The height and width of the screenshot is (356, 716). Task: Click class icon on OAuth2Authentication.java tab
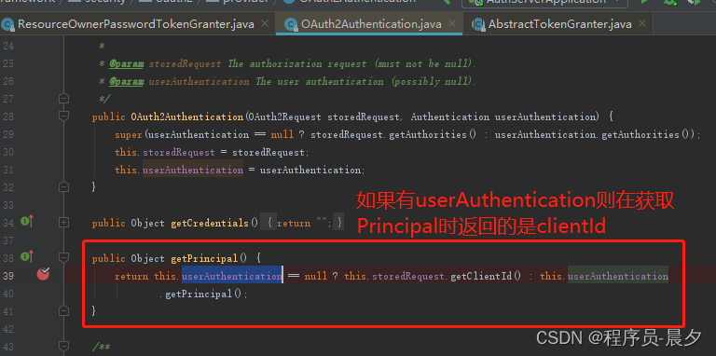pos(291,24)
